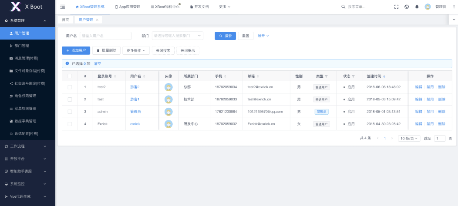Open the vertical dots more-options icon
Screen dimensions: 458x206
(454, 7)
